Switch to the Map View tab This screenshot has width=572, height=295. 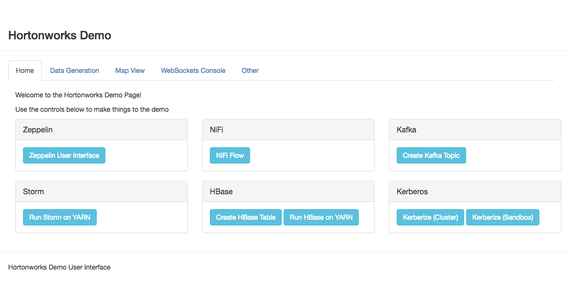[130, 71]
